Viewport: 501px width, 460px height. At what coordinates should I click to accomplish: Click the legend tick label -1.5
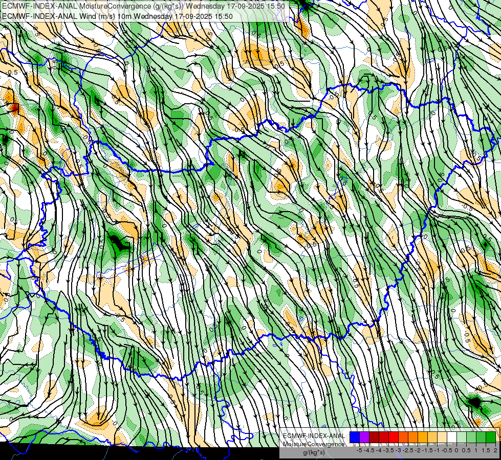428,450
